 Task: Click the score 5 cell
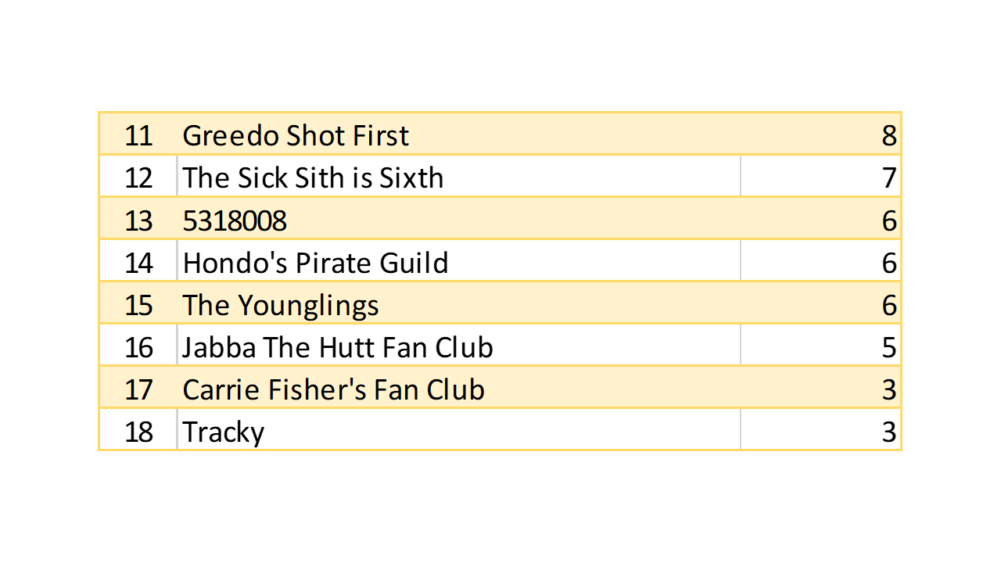click(888, 346)
